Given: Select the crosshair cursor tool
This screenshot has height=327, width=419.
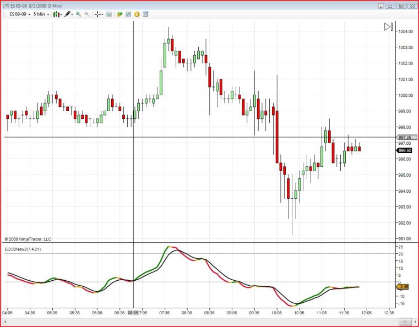Looking at the screenshot, I should click(x=97, y=14).
